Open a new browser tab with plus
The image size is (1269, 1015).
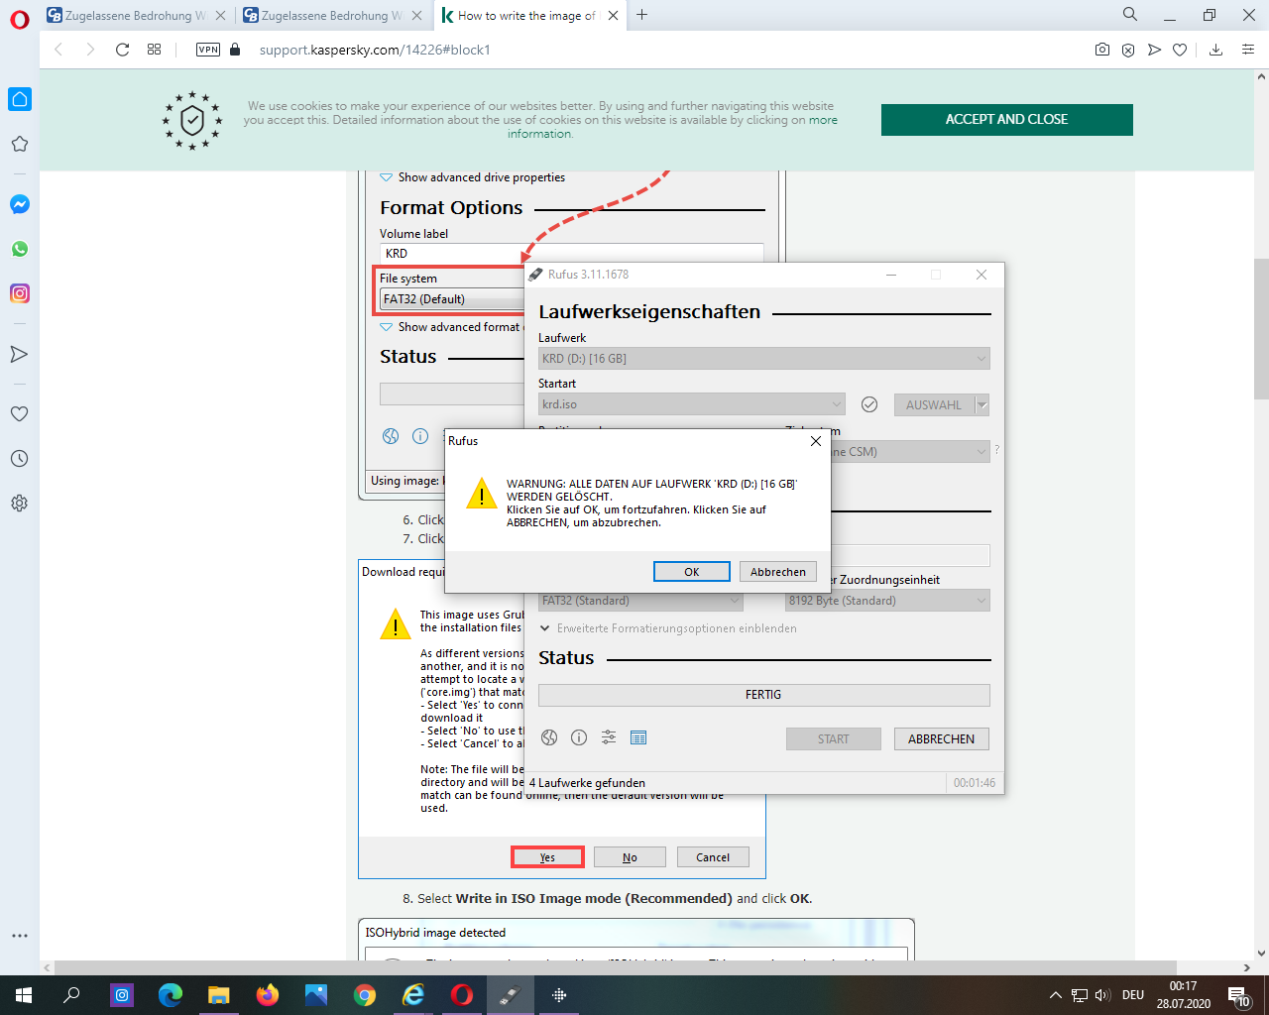click(x=641, y=15)
